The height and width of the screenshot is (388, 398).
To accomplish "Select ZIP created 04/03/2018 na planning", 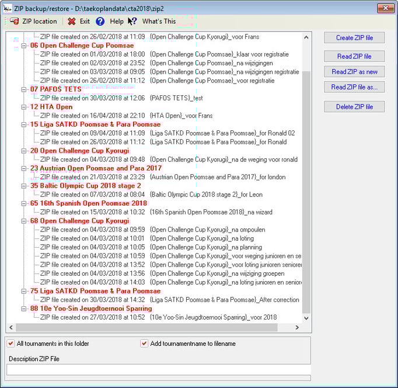I will [151, 247].
